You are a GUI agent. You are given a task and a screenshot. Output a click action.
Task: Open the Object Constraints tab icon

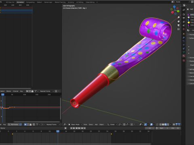[x=184, y=48]
